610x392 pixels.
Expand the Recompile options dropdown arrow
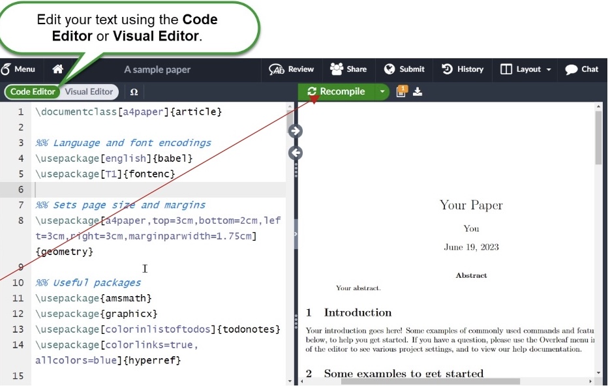(382, 92)
